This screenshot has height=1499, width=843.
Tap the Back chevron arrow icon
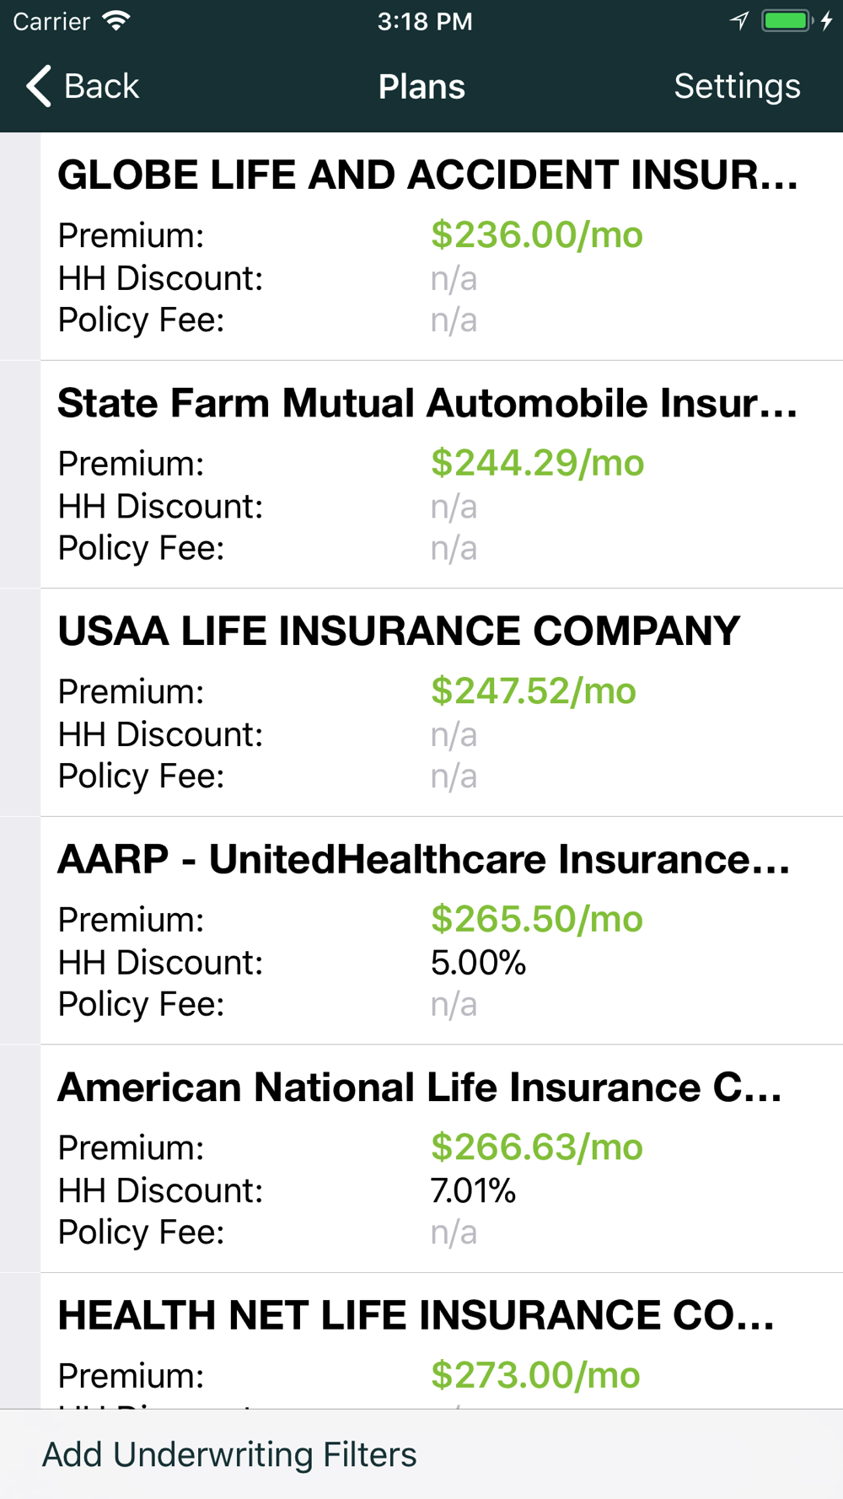[39, 86]
